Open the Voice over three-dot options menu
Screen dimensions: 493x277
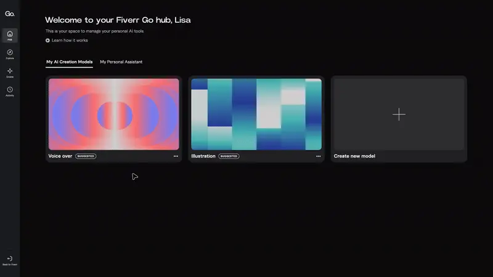point(176,156)
